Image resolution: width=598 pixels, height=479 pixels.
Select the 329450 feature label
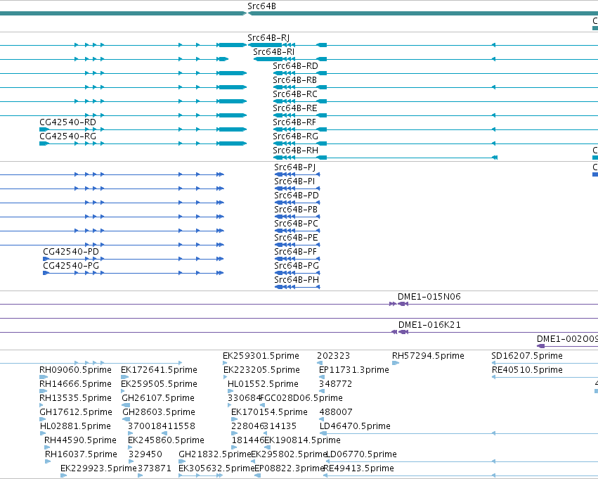click(145, 455)
